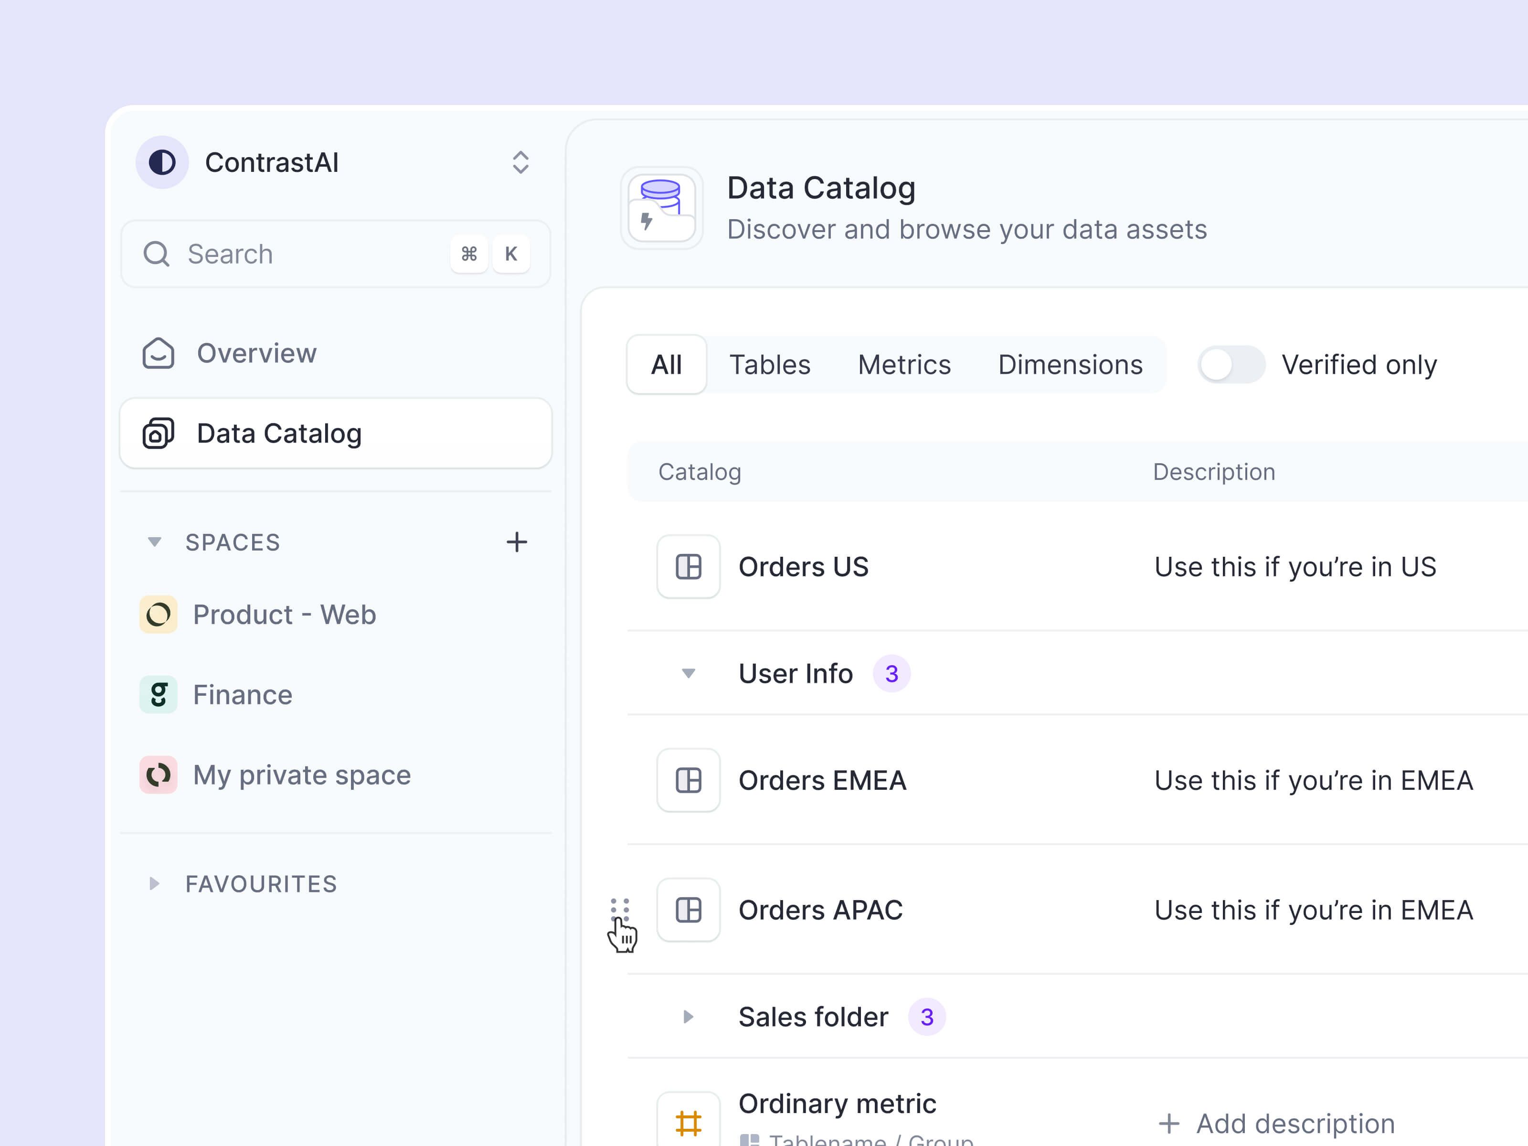Click the command key shortcut badge
1528x1146 pixels.
[x=469, y=254]
